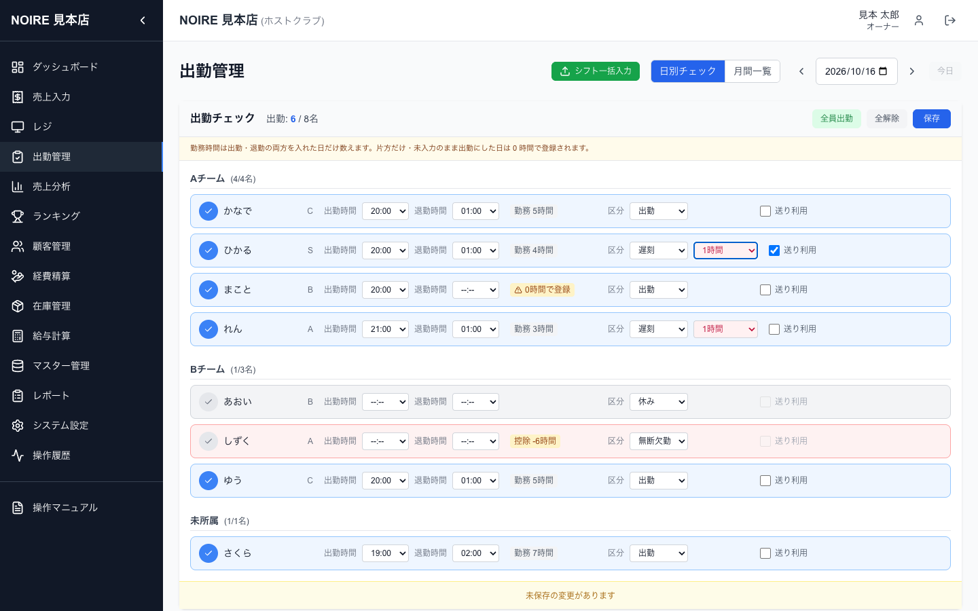Click the date field 2026/10/16

[x=856, y=71]
